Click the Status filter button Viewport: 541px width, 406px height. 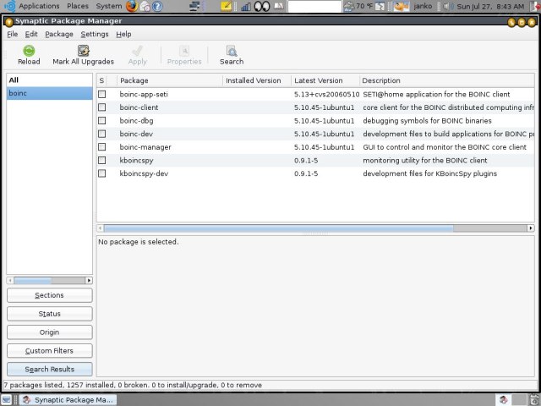coord(50,314)
